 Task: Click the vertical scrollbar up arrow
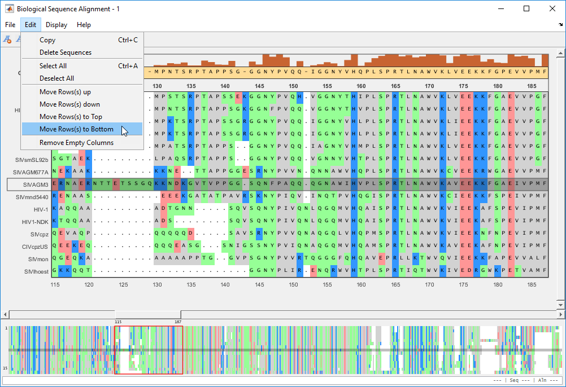(x=560, y=54)
